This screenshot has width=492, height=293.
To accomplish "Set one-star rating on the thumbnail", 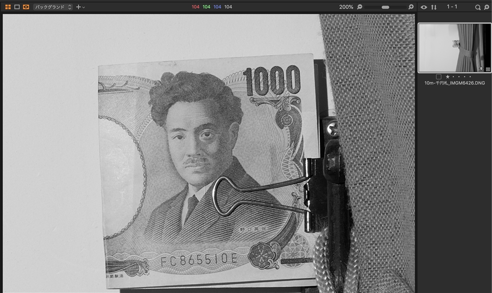I will (x=447, y=76).
